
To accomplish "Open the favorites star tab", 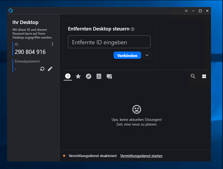I will click(78, 76).
